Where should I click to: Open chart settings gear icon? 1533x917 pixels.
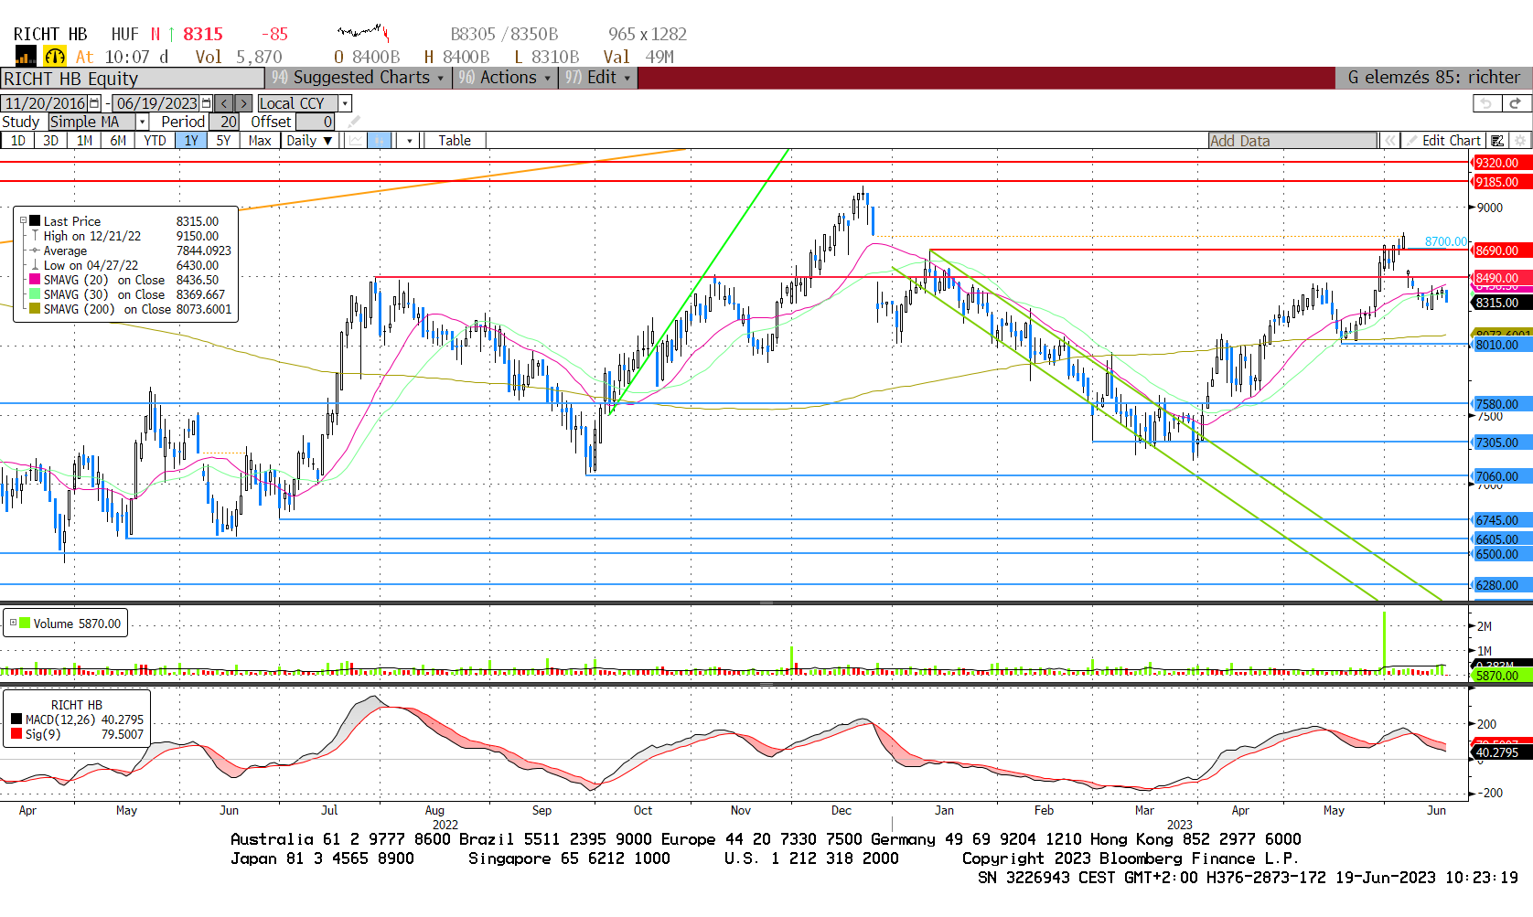1520,141
